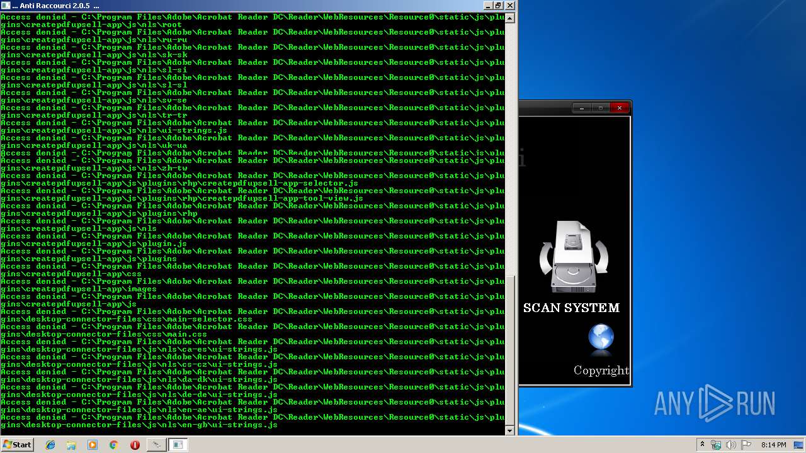This screenshot has width=806, height=453.
Task: Click the console window system menu icon
Action: 6,5
